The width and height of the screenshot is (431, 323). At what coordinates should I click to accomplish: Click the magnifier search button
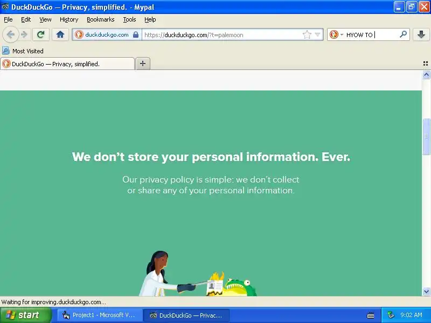(x=403, y=34)
